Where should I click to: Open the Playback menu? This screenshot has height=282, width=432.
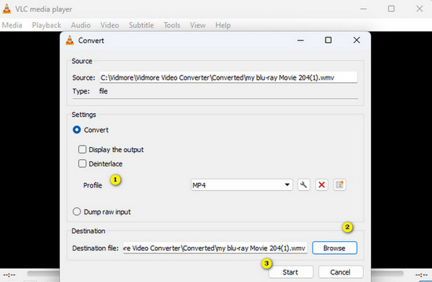coord(46,25)
